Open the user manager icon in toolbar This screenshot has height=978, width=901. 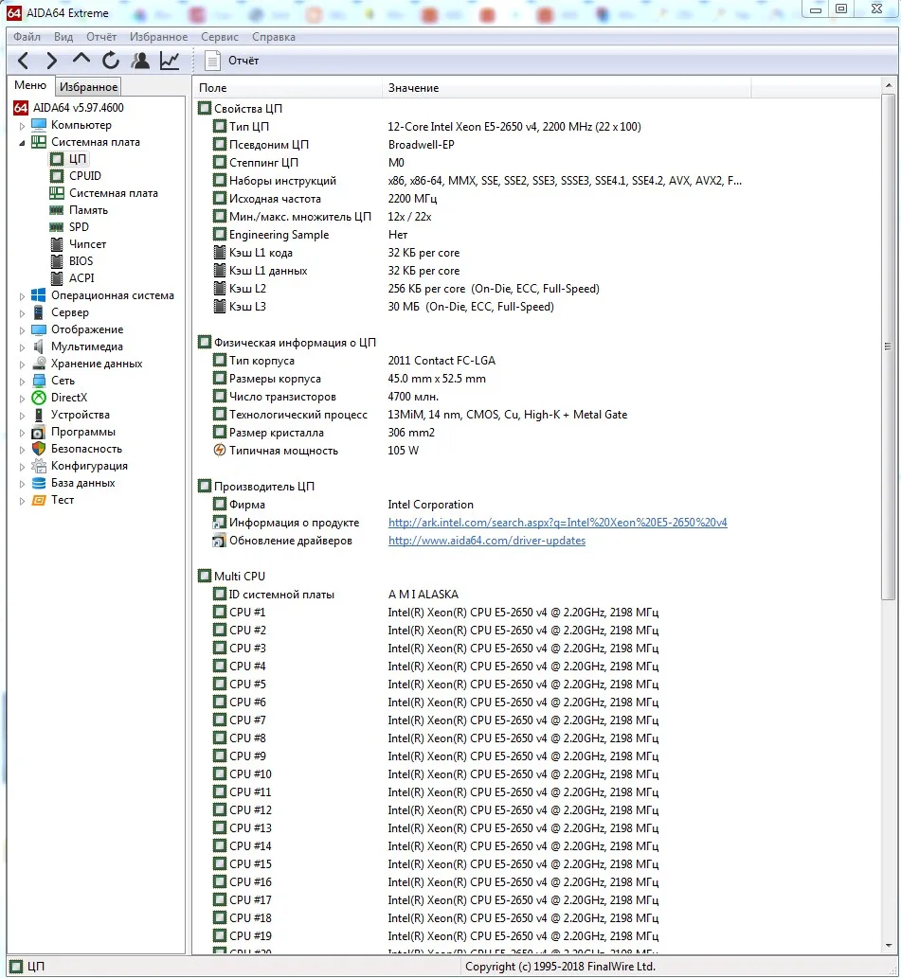[140, 61]
